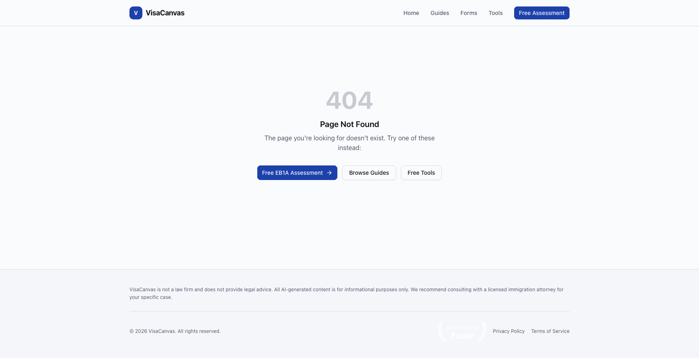699x358 pixels.
Task: Go to the Home nav link
Action: coord(411,13)
